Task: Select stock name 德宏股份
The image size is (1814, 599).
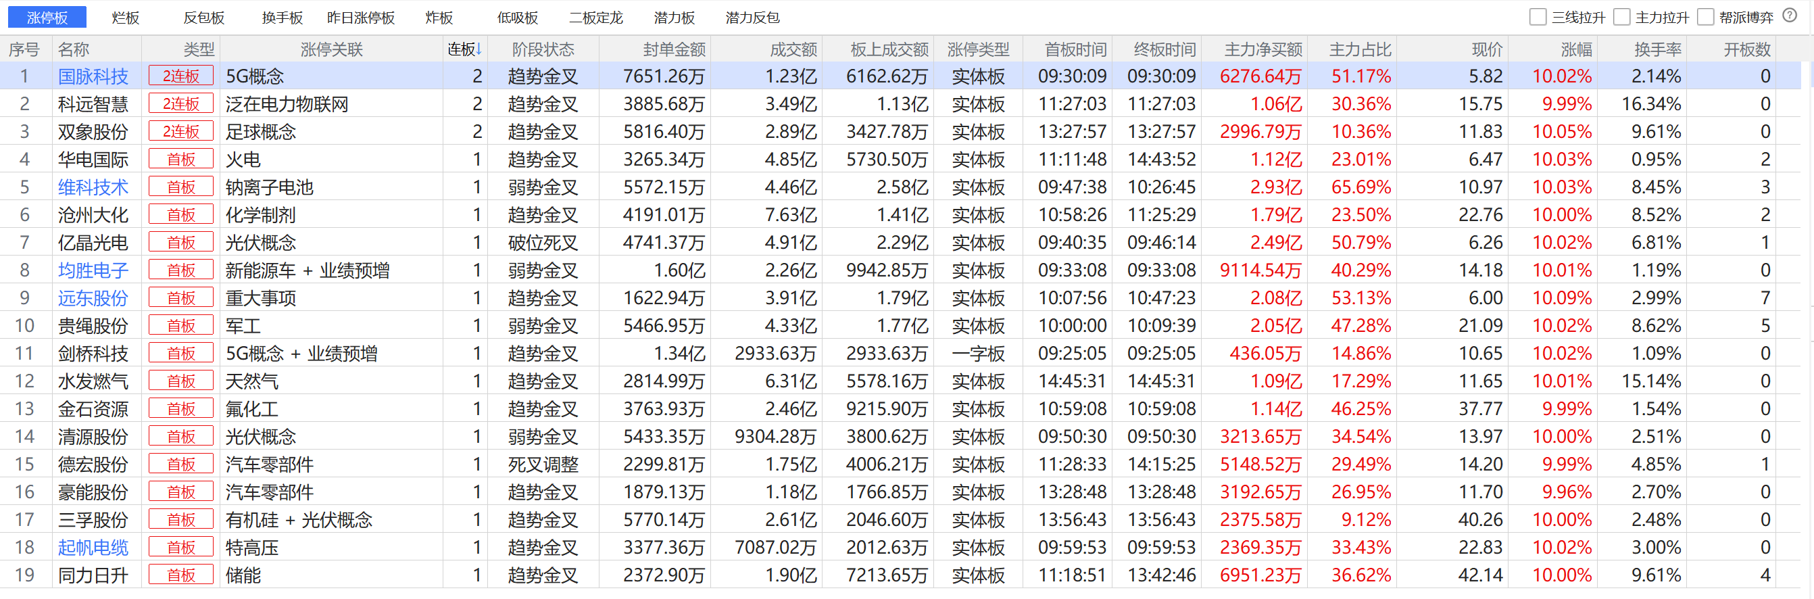Action: click(x=93, y=464)
